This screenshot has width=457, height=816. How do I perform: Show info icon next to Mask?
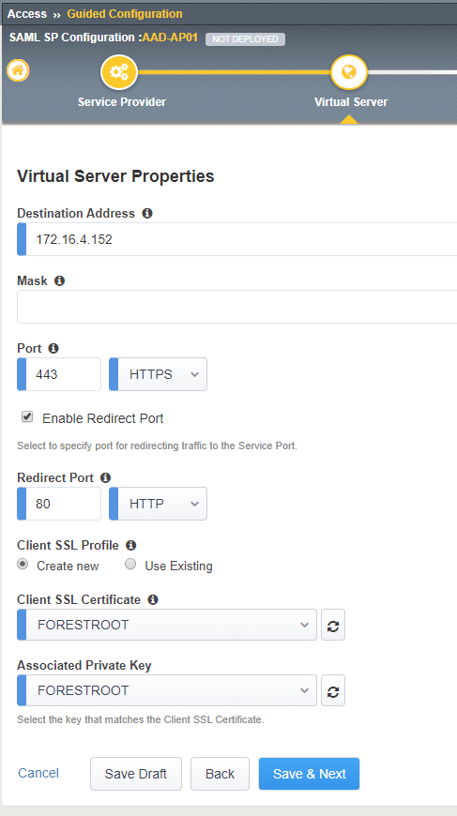click(x=60, y=280)
